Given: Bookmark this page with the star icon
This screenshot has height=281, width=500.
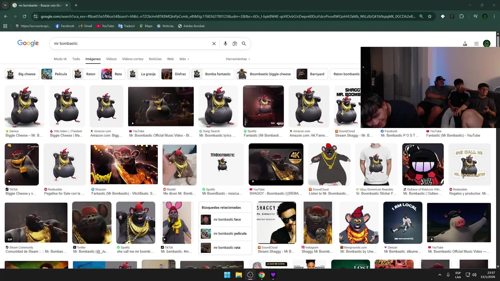Looking at the screenshot, I should tap(430, 16).
